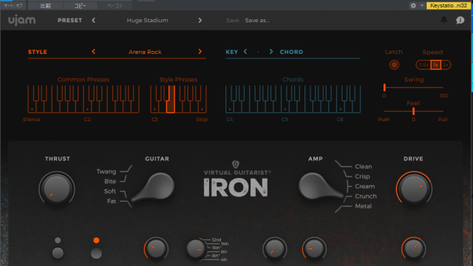Click the Stop key on Style Phrases
This screenshot has width=473, height=266.
coord(203,107)
